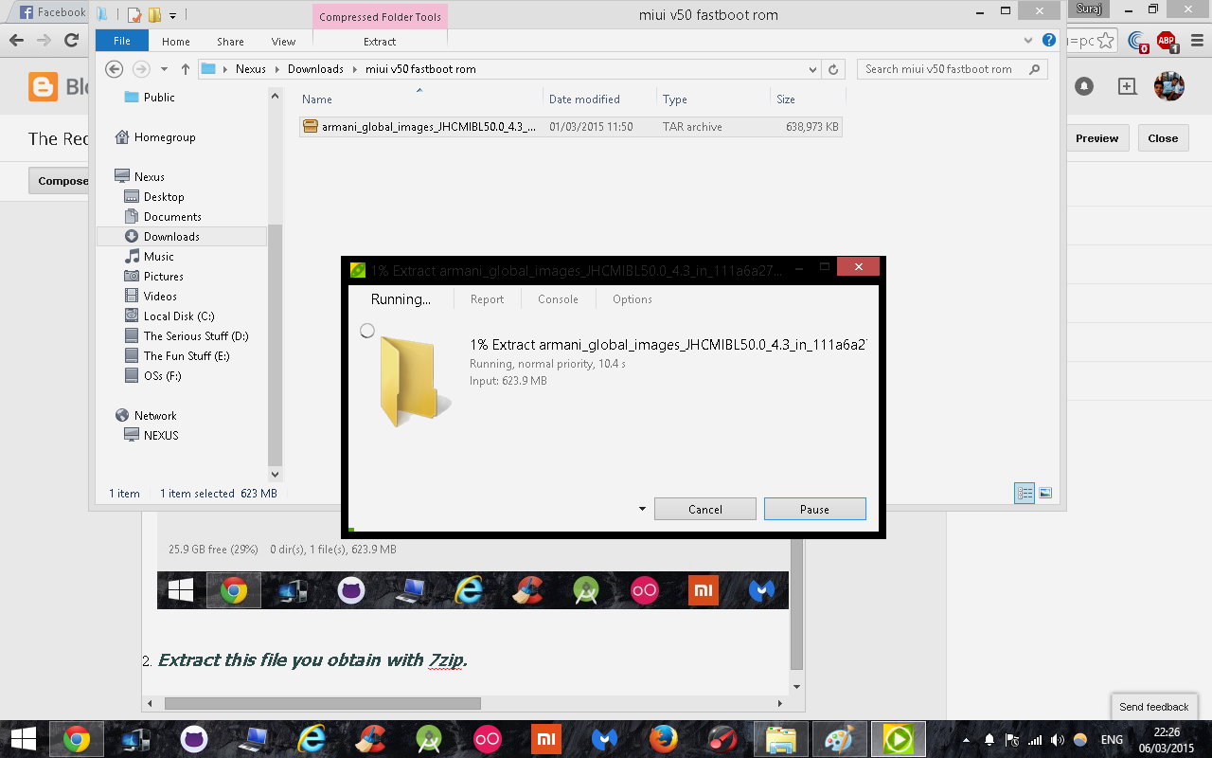
Task: Cancel the extraction
Action: [x=704, y=509]
